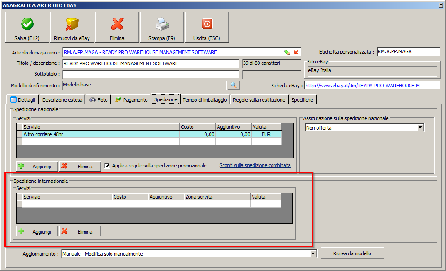Click the pencil edit icon in Articolo di magazzino
Viewport: 446px width, 271px height.
(x=287, y=52)
